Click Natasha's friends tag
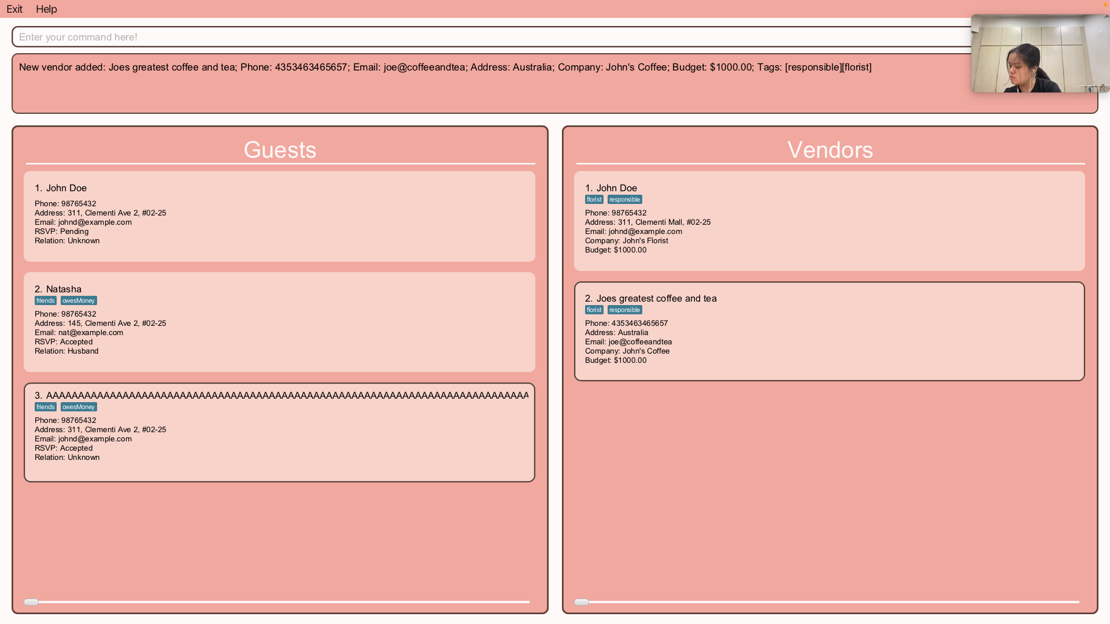 [x=46, y=300]
